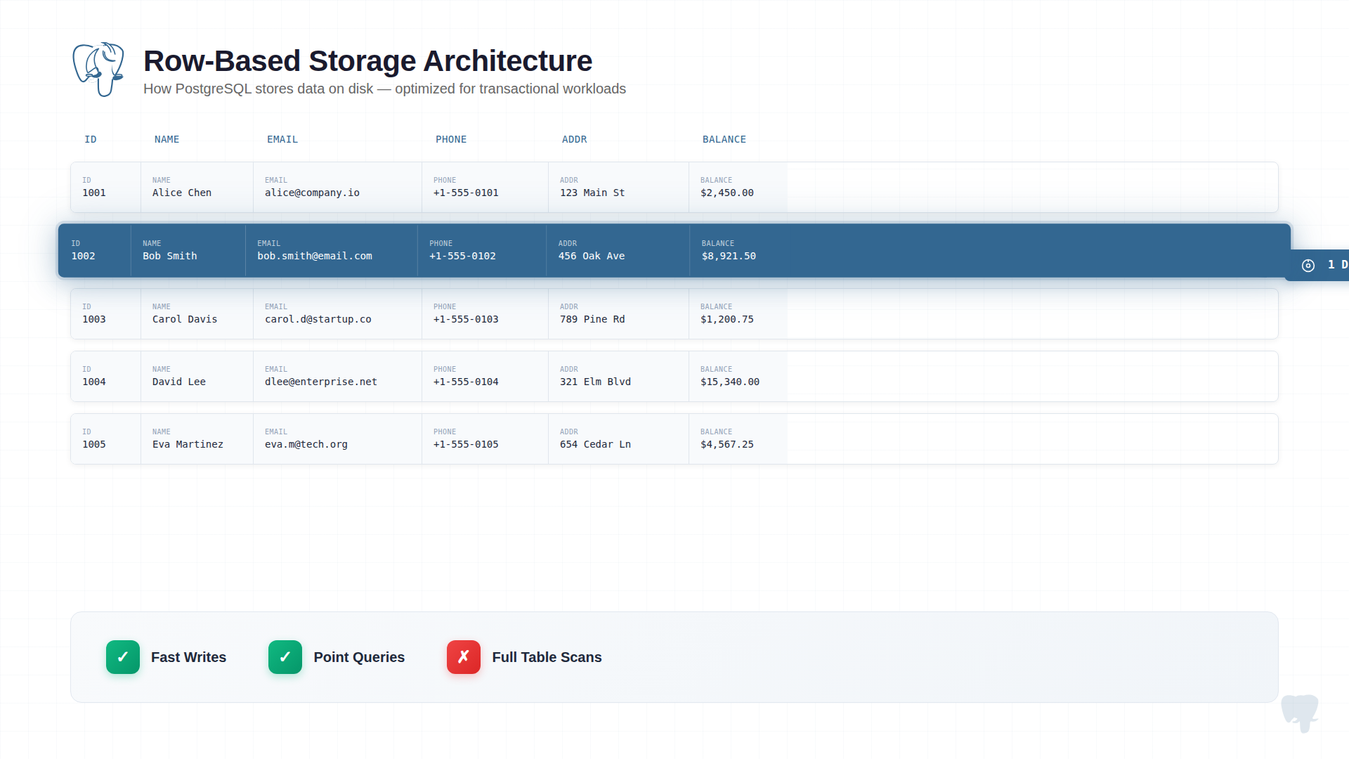1349x759 pixels.
Task: Select the EMAIL column header
Action: click(282, 139)
